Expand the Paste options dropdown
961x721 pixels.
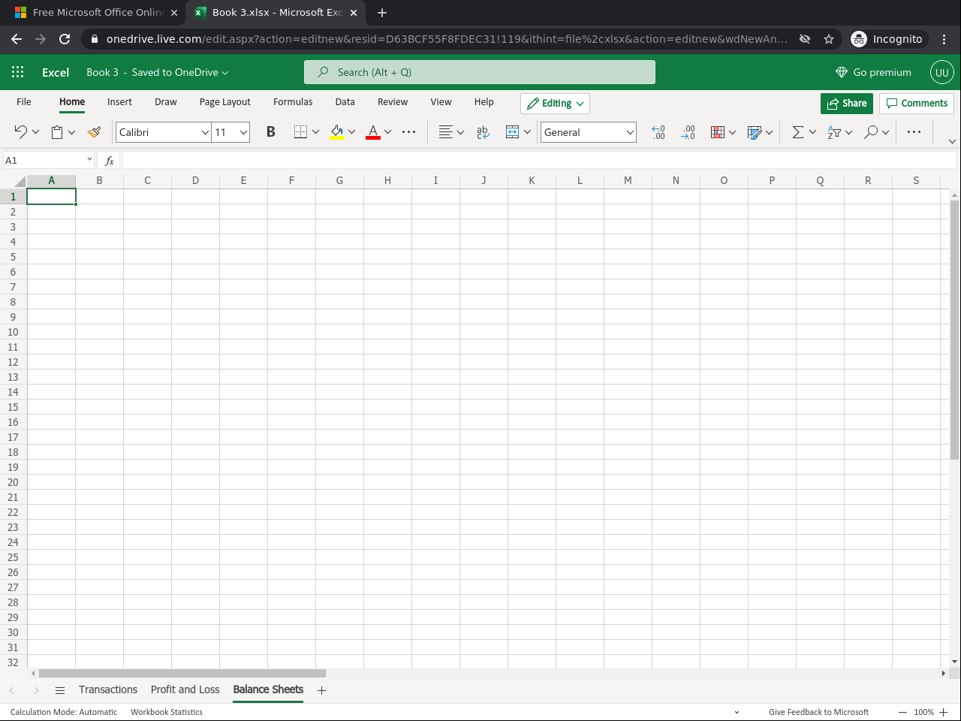click(71, 132)
